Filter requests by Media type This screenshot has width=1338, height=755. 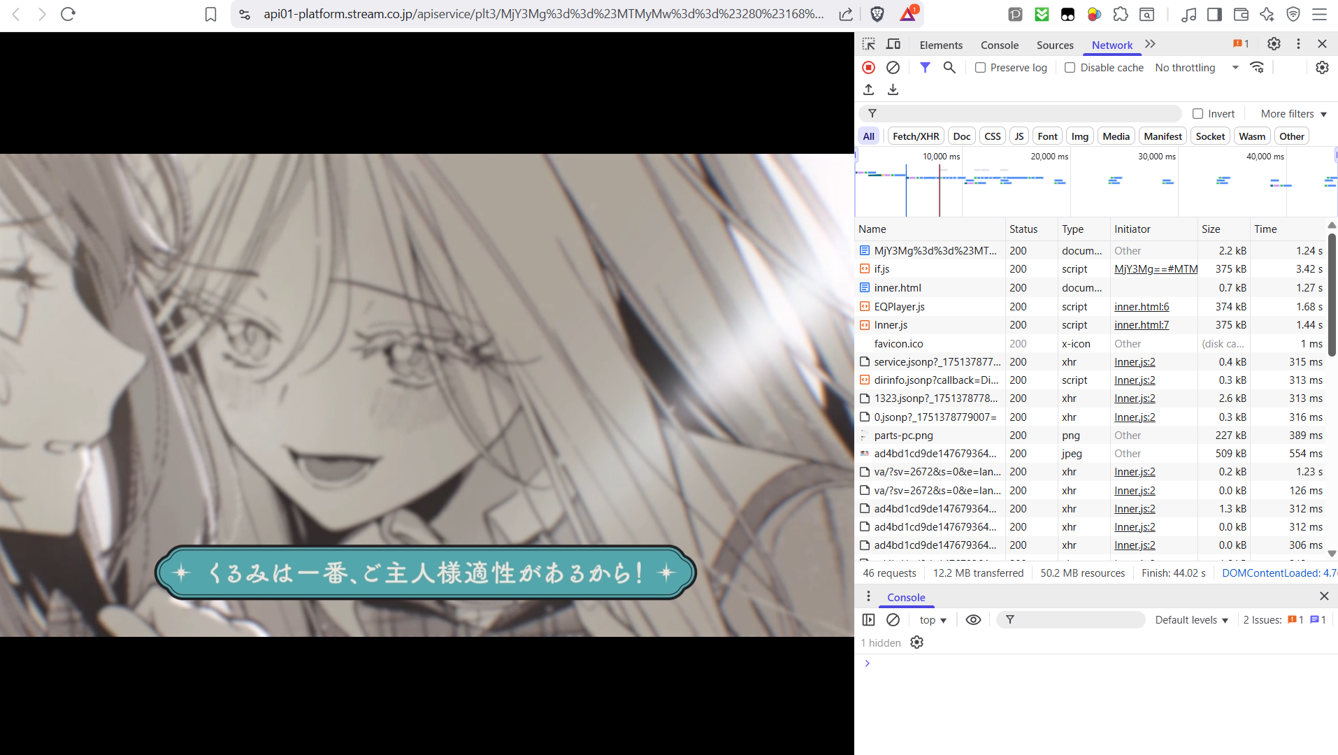1116,136
